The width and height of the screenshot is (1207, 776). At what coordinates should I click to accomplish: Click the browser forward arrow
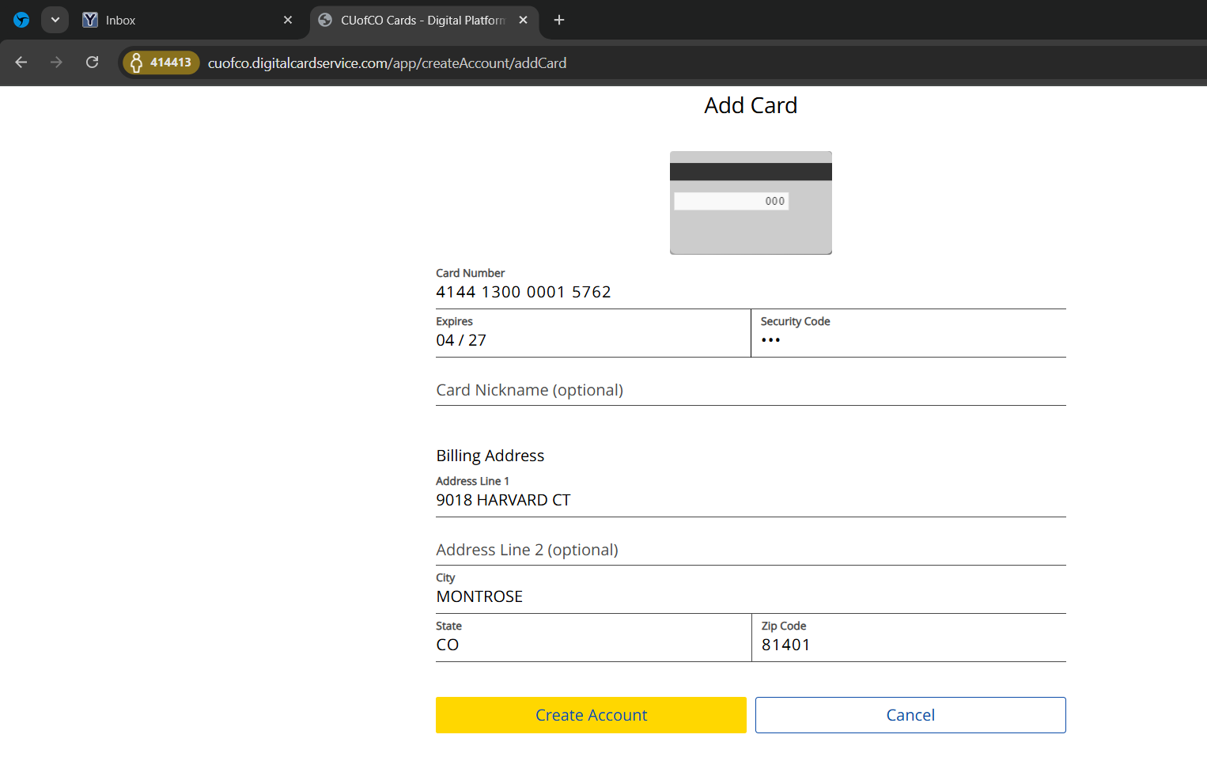[56, 62]
